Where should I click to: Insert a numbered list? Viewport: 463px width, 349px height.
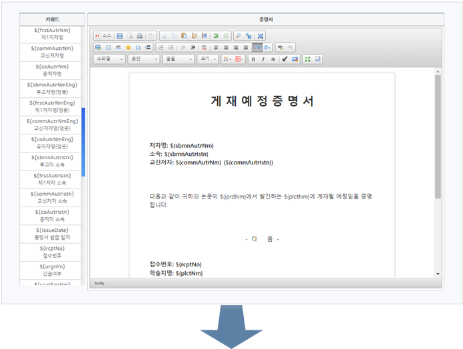[x=161, y=48]
